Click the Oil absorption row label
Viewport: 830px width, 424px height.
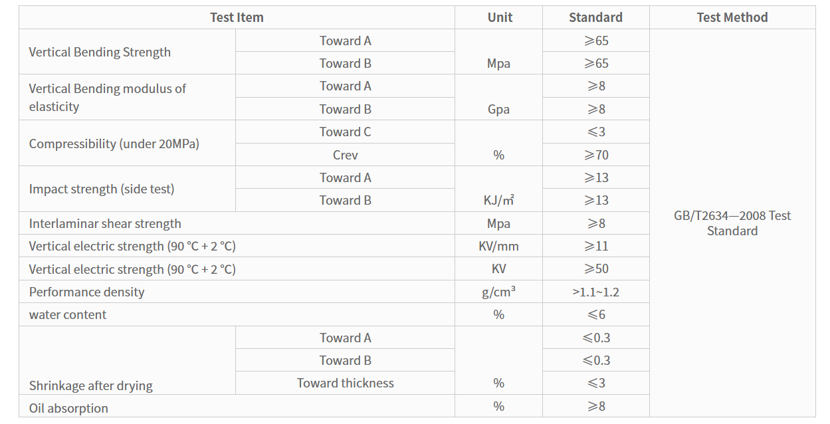point(68,408)
